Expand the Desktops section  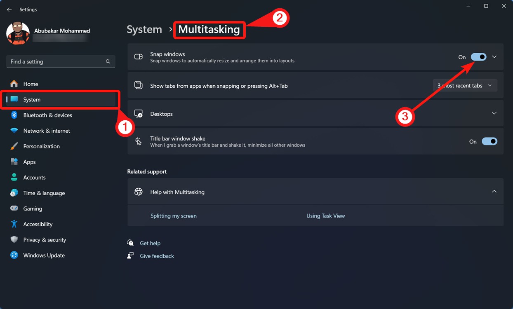point(494,113)
